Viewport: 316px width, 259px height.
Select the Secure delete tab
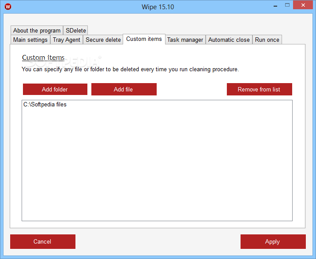point(103,40)
